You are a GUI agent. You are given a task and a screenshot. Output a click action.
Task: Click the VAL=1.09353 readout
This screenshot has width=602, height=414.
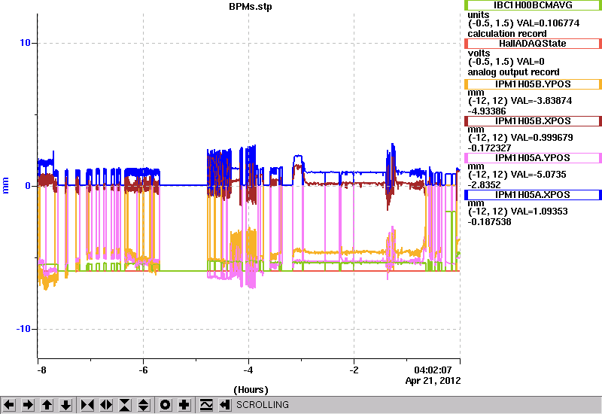click(x=542, y=212)
